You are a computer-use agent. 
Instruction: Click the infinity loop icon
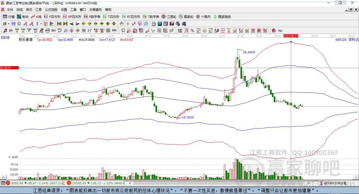point(280,31)
